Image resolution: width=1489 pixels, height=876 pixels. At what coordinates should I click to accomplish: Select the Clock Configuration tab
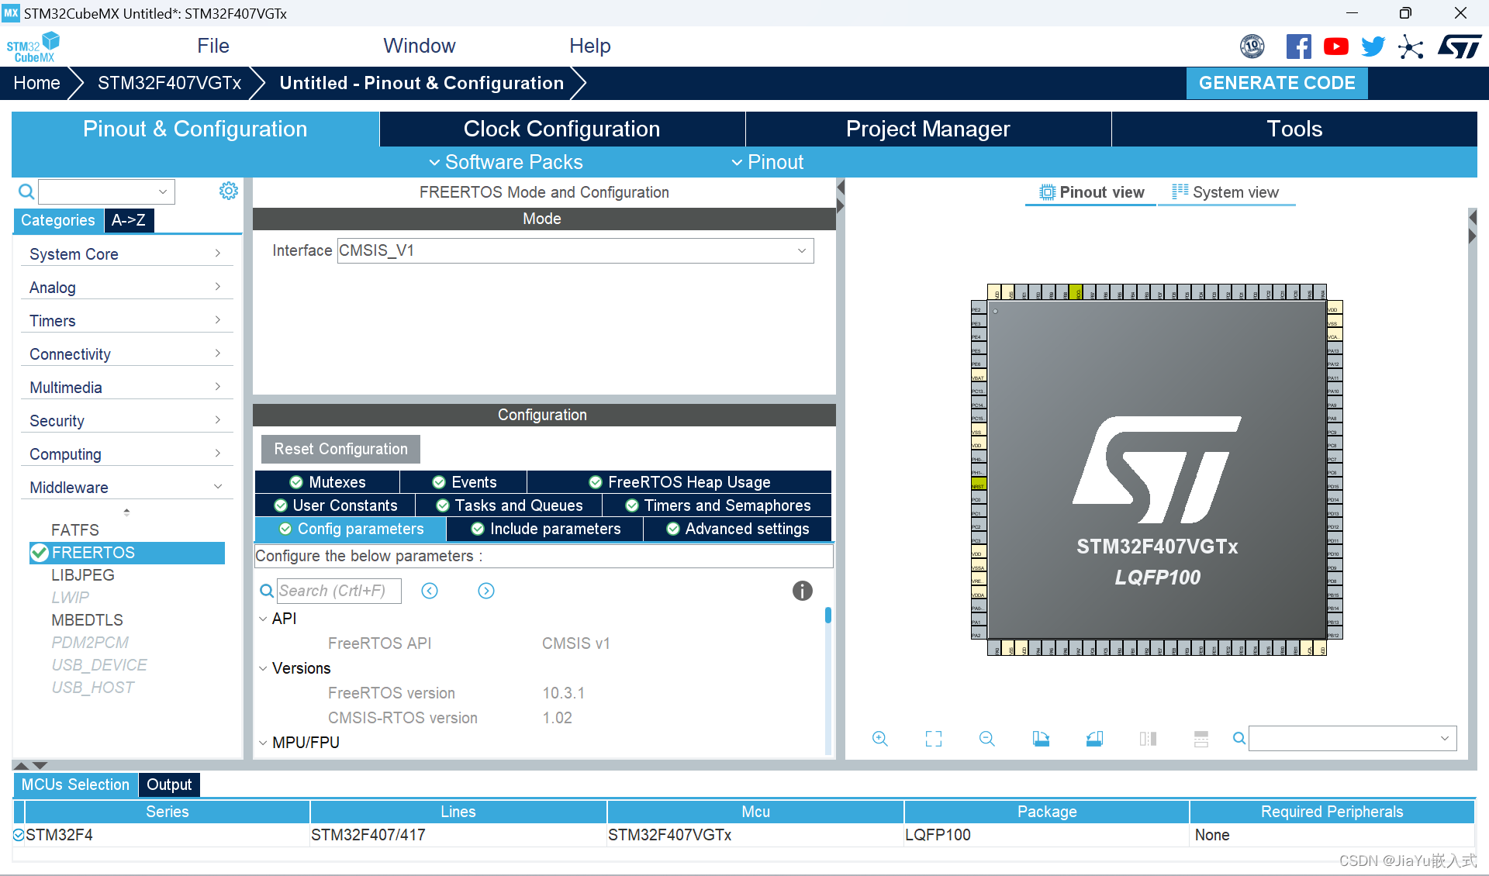pos(562,128)
